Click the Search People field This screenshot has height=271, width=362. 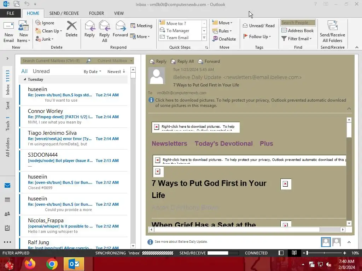click(x=298, y=23)
